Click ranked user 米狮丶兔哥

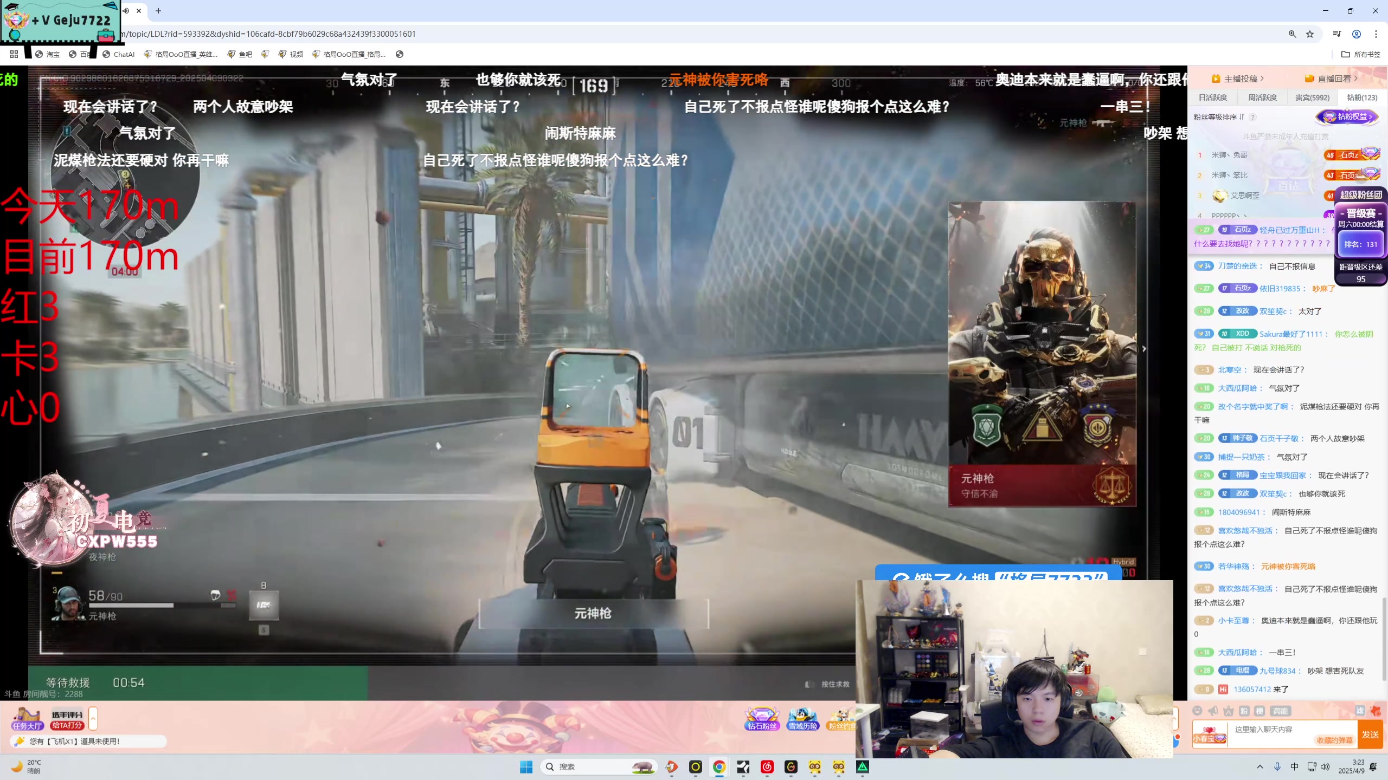(1229, 155)
